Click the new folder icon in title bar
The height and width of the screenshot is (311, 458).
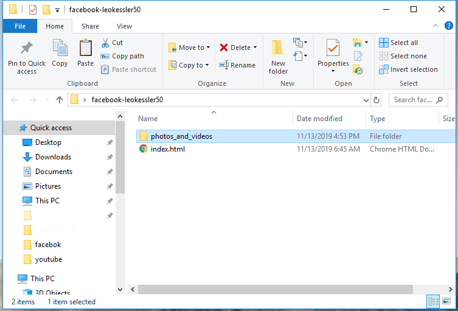[46, 10]
